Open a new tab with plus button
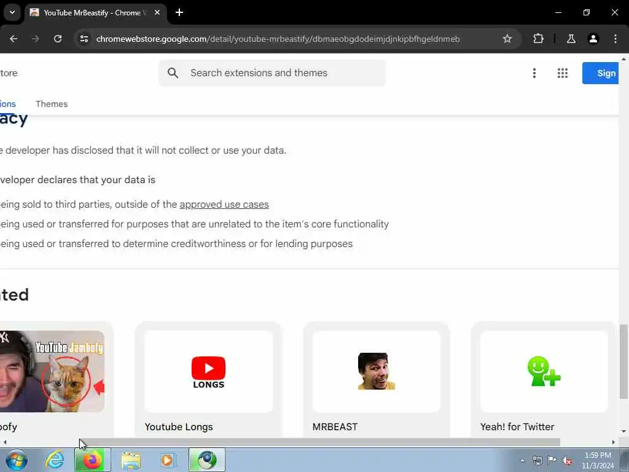The width and height of the screenshot is (629, 472). pos(179,13)
